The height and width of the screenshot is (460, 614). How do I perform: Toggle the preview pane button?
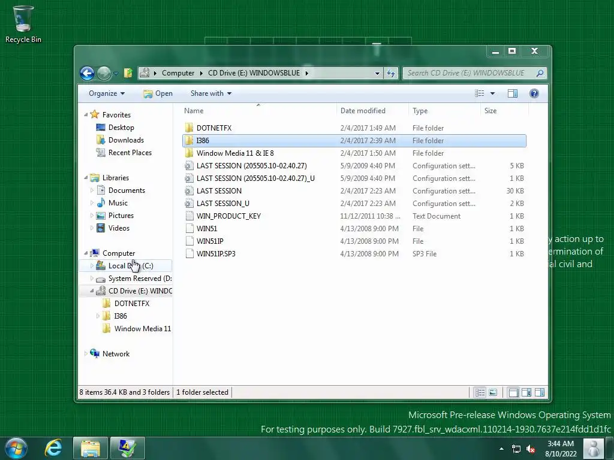click(x=513, y=93)
